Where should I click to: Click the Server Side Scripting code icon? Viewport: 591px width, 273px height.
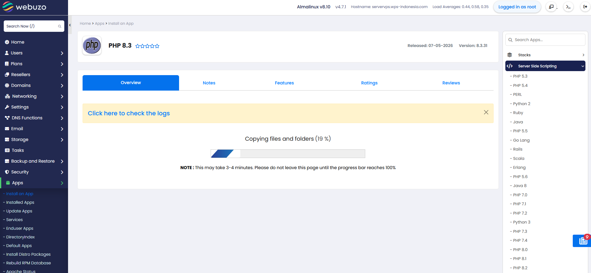coord(510,66)
